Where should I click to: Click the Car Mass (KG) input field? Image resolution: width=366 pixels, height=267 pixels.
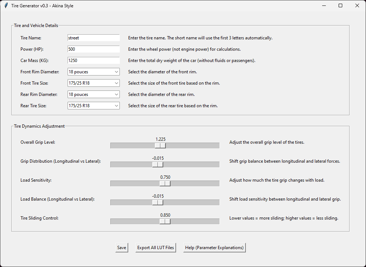click(94, 61)
